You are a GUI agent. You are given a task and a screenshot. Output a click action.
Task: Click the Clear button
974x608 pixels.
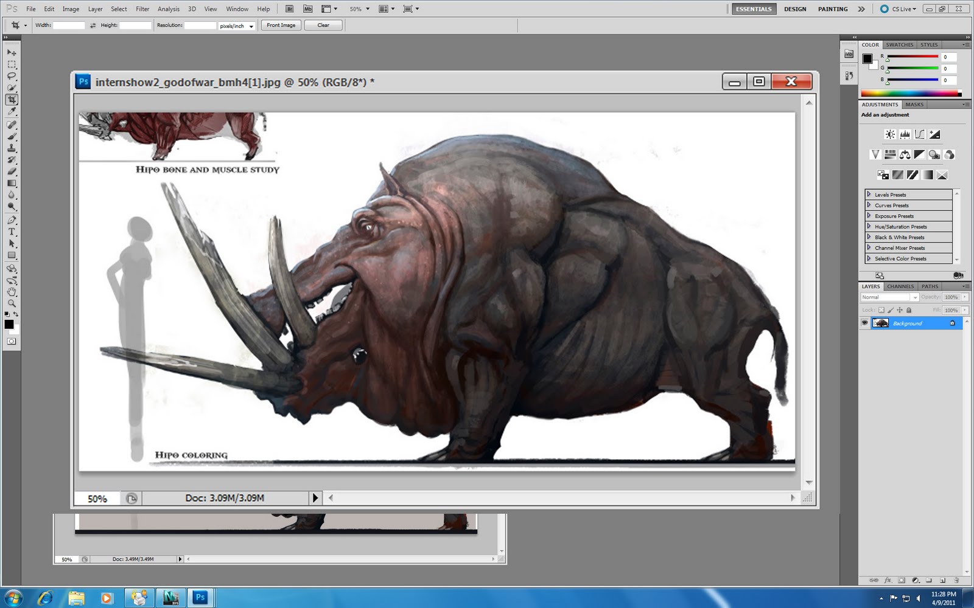click(x=323, y=25)
